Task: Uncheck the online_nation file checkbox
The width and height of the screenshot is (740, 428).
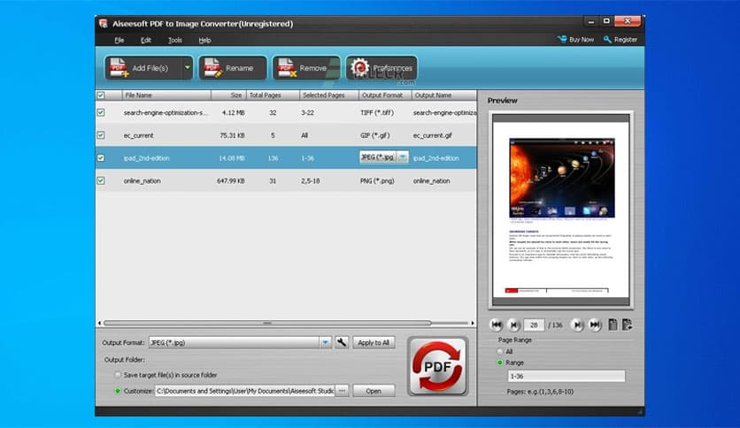Action: [x=101, y=180]
